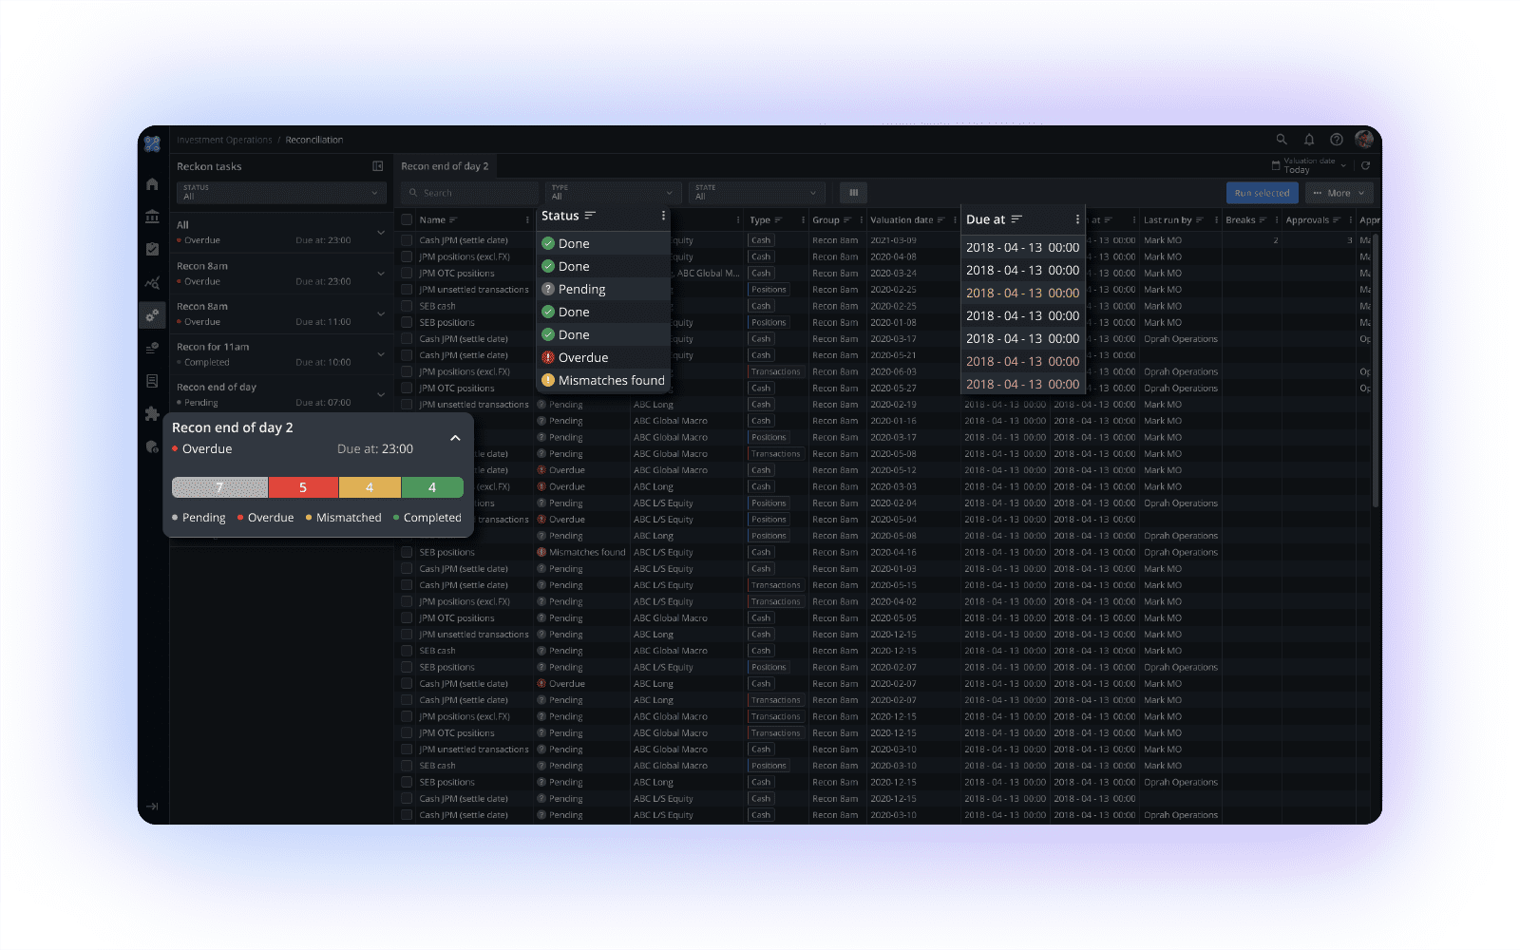
Task: Click the user avatar in the top-right
Action: click(1363, 139)
